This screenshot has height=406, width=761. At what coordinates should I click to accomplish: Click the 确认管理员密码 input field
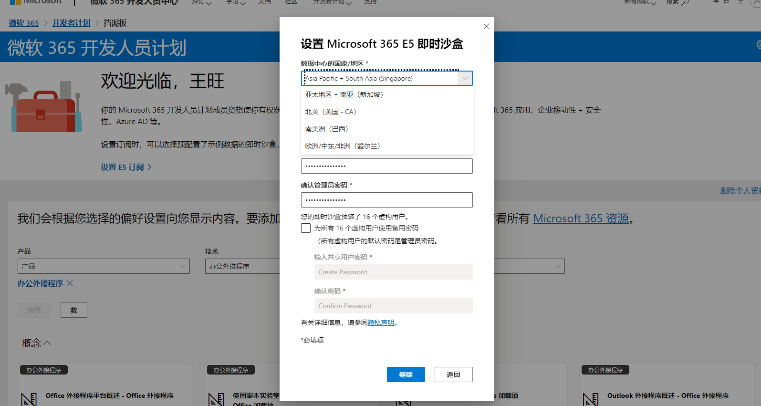(387, 200)
